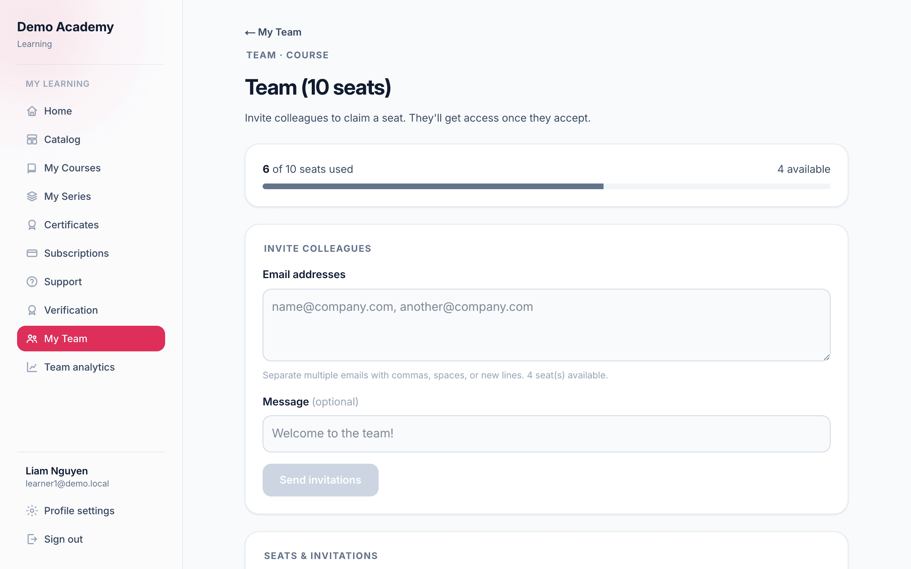Click the My Courses book icon
The width and height of the screenshot is (911, 569).
click(x=32, y=168)
